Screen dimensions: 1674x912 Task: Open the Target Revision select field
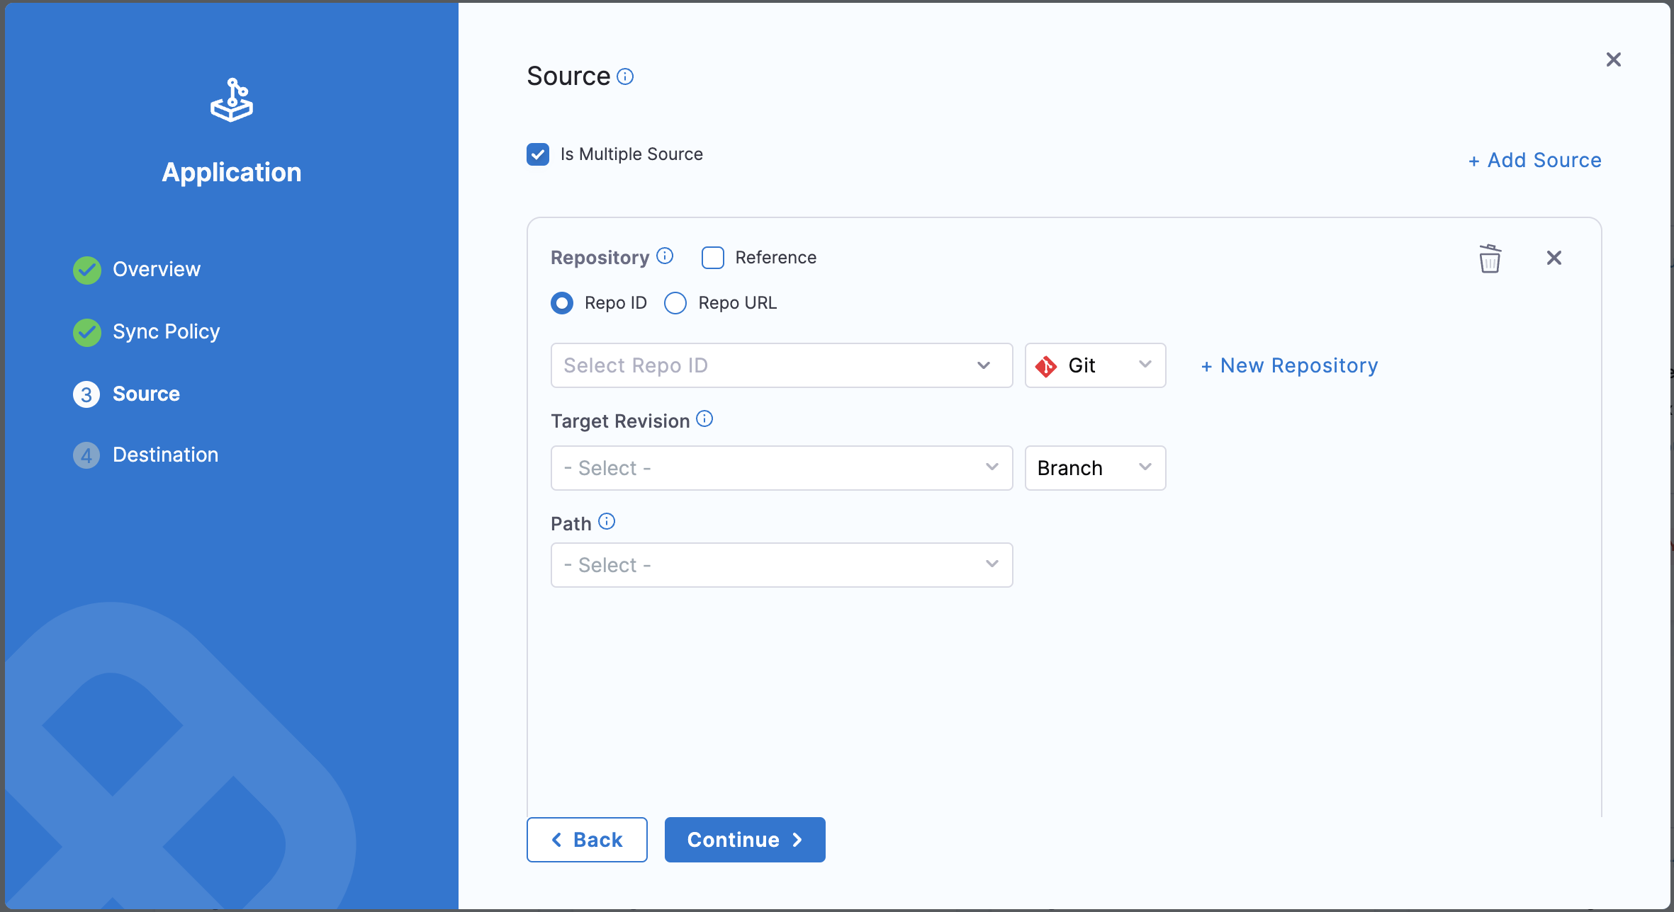[782, 468]
